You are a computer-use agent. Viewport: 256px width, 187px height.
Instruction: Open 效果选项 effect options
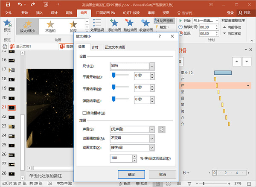coord(97,25)
